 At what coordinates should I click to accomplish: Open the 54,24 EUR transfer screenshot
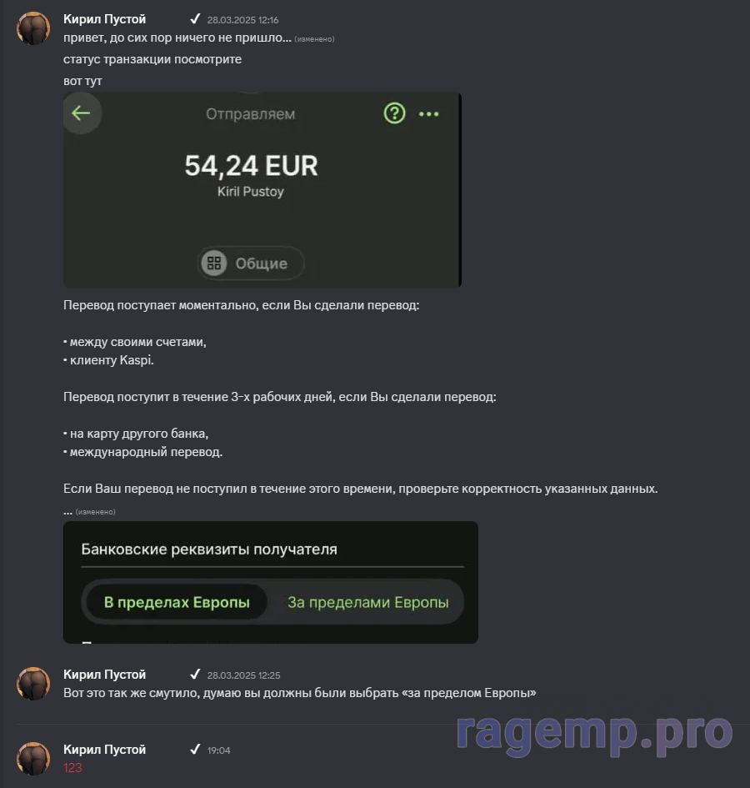click(x=262, y=190)
